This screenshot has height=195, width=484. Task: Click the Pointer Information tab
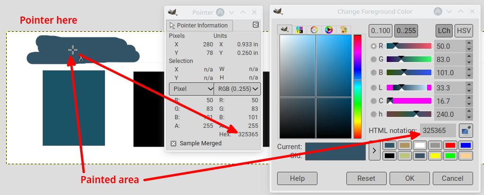click(x=199, y=25)
